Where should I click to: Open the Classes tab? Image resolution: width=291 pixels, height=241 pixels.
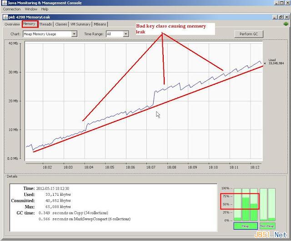(61, 24)
